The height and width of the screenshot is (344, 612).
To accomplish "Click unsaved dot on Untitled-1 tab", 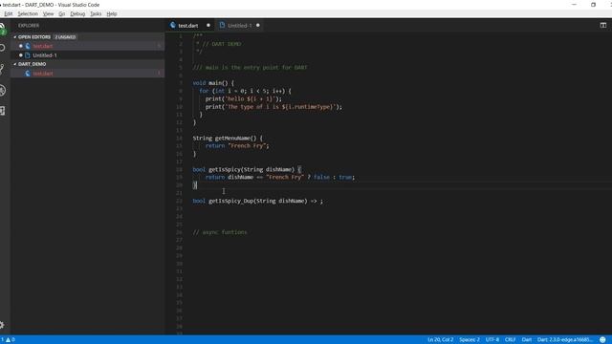I will 257,26.
